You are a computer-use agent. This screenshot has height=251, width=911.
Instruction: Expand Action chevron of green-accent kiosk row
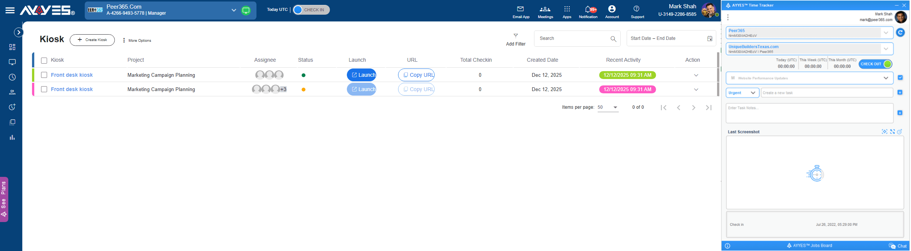696,75
